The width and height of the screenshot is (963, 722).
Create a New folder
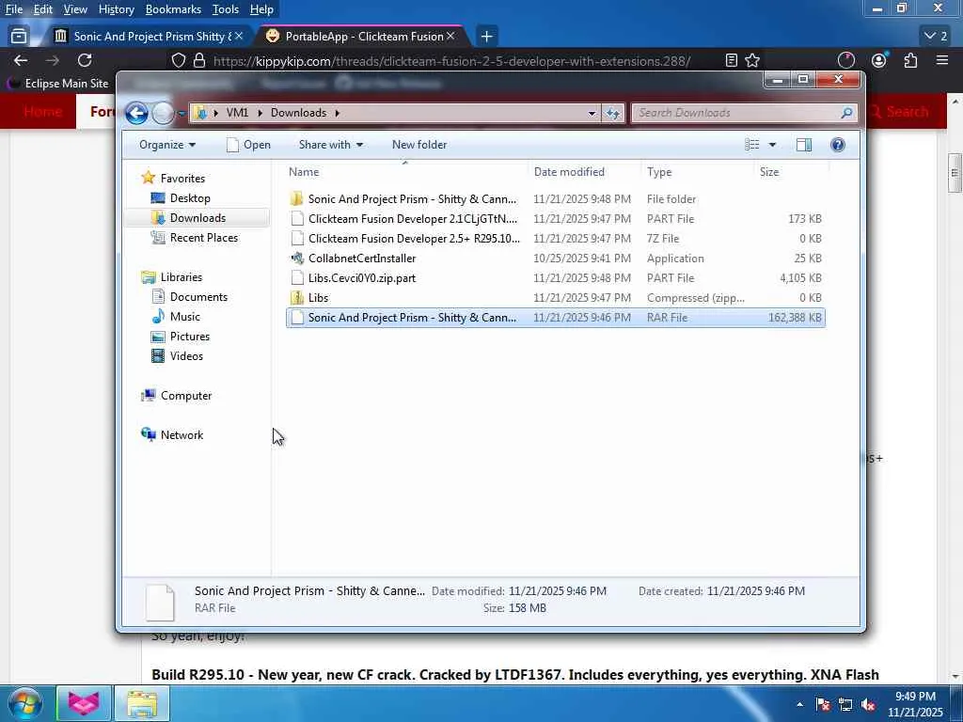pyautogui.click(x=419, y=145)
